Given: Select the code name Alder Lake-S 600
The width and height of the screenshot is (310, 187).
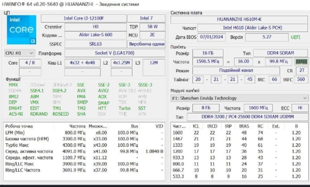Looking at the screenshot, I should (95, 35).
